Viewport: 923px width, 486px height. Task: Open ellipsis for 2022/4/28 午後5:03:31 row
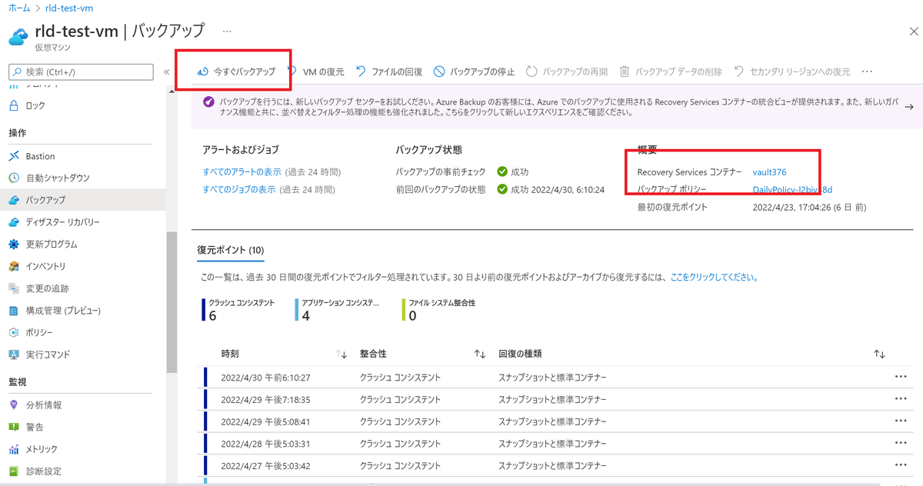[901, 444]
